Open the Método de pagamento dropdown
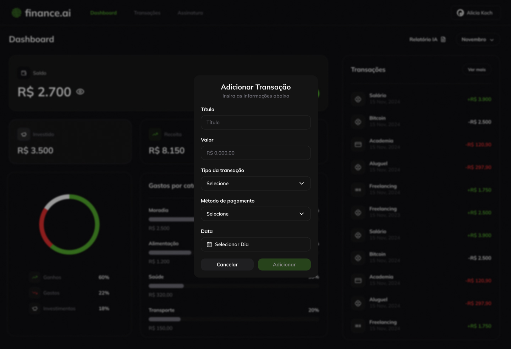Image resolution: width=511 pixels, height=349 pixels. 255,214
